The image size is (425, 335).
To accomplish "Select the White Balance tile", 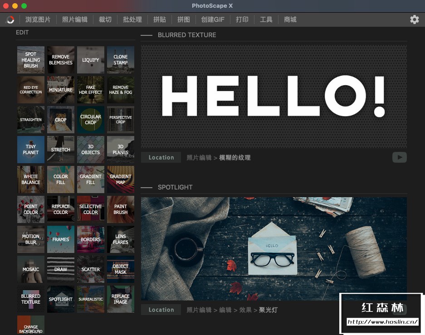I will [31, 180].
